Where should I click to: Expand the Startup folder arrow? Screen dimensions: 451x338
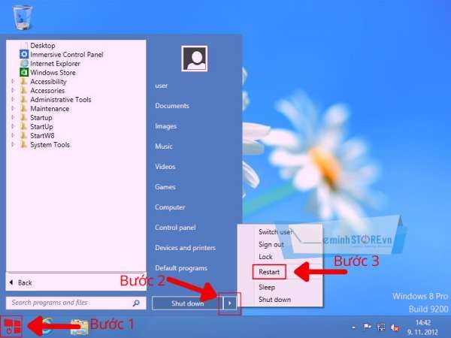point(13,117)
